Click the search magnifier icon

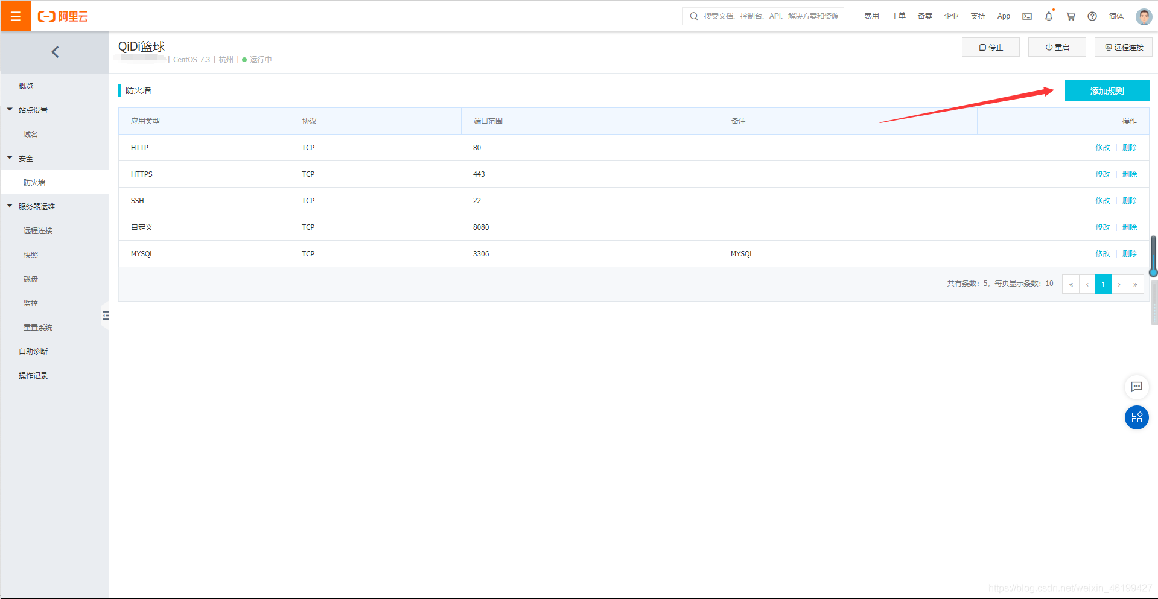694,16
